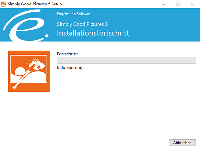This screenshot has width=200, height=150.
Task: Click the greyed-out maximize button
Action: click(178, 4)
